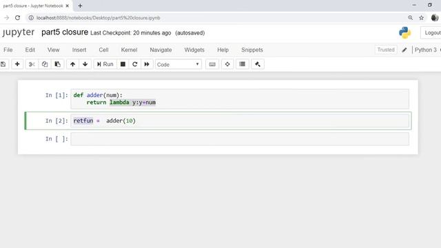The width and height of the screenshot is (441, 248).
Task: Click the empty In [ ] prompt label
Action: (57, 139)
